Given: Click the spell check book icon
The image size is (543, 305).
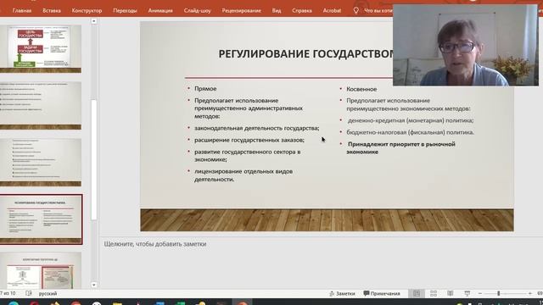Looking at the screenshot, I should point(29,294).
